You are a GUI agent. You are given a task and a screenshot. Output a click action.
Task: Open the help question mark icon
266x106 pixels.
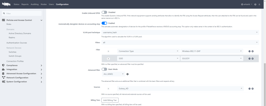tap(255, 4)
